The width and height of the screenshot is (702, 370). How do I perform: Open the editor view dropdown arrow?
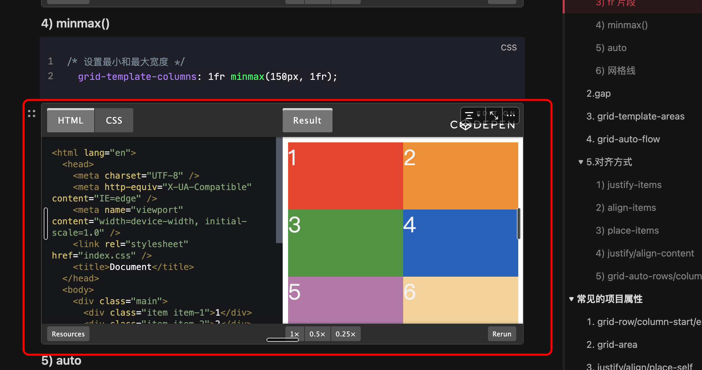[479, 115]
